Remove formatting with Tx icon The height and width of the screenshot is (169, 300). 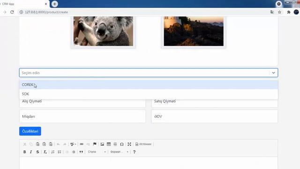coord(45,152)
